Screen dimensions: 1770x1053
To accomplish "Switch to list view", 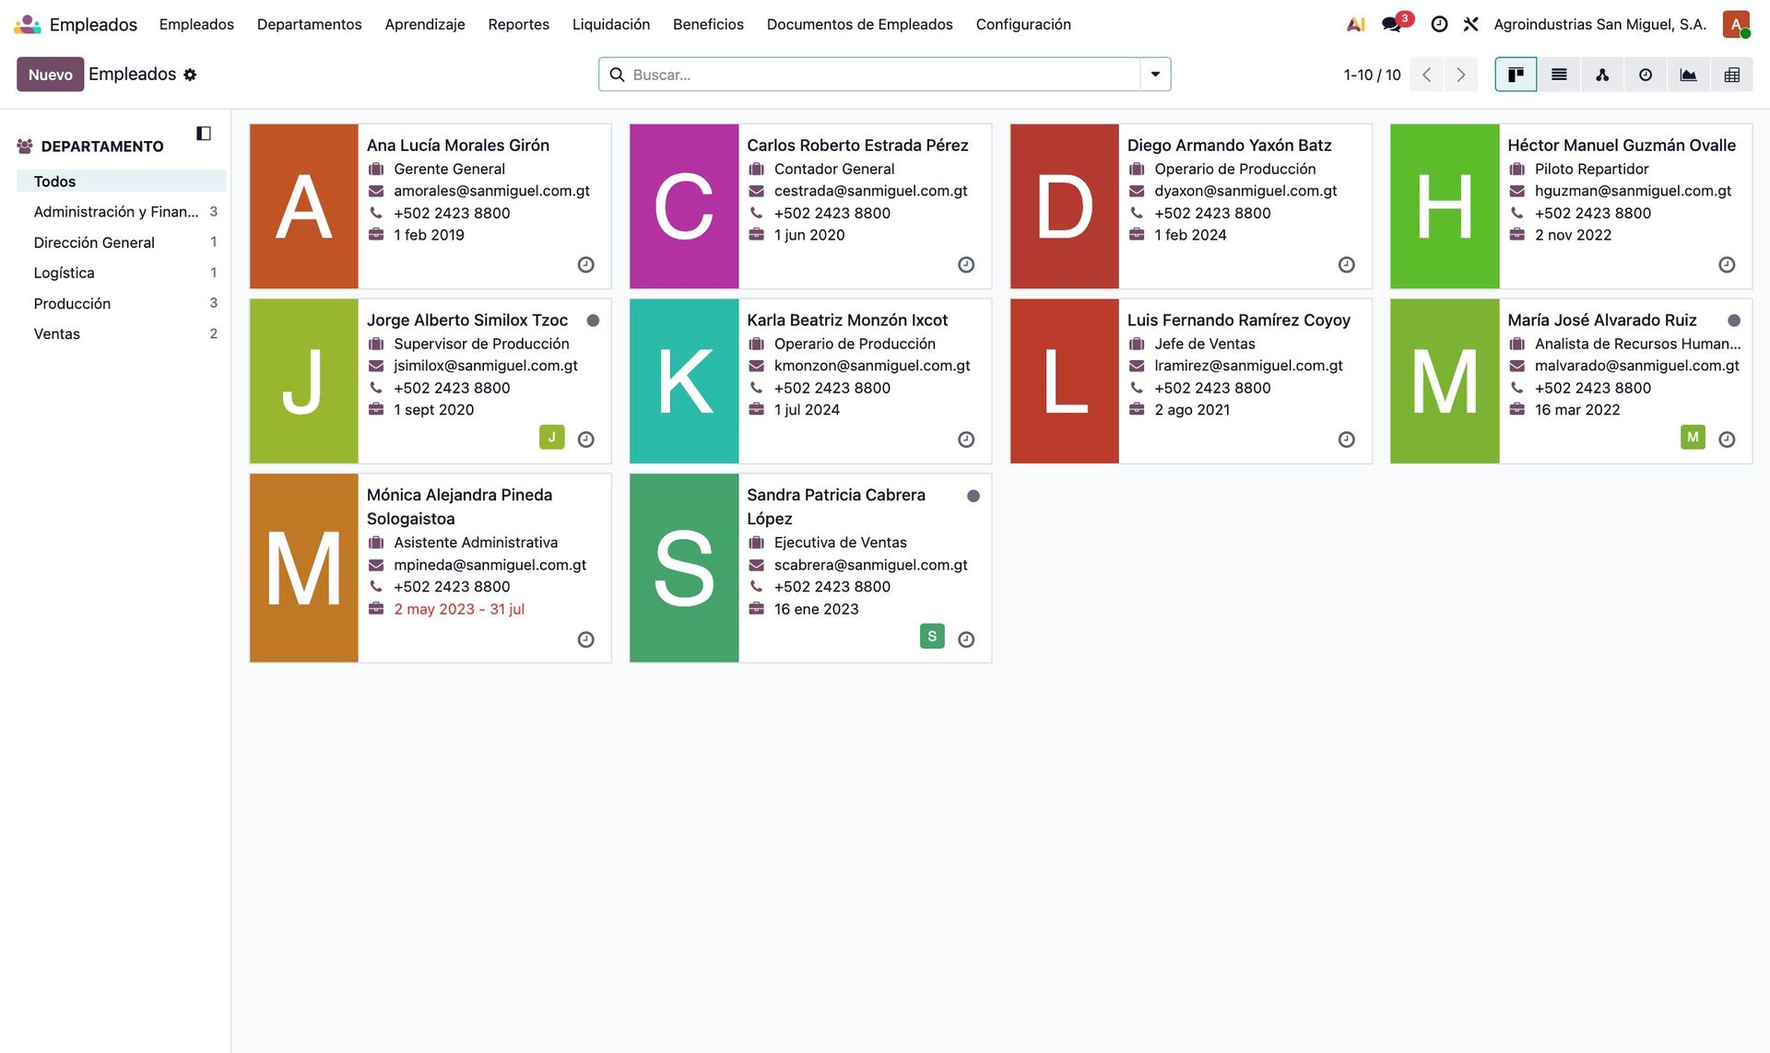I will 1559,75.
